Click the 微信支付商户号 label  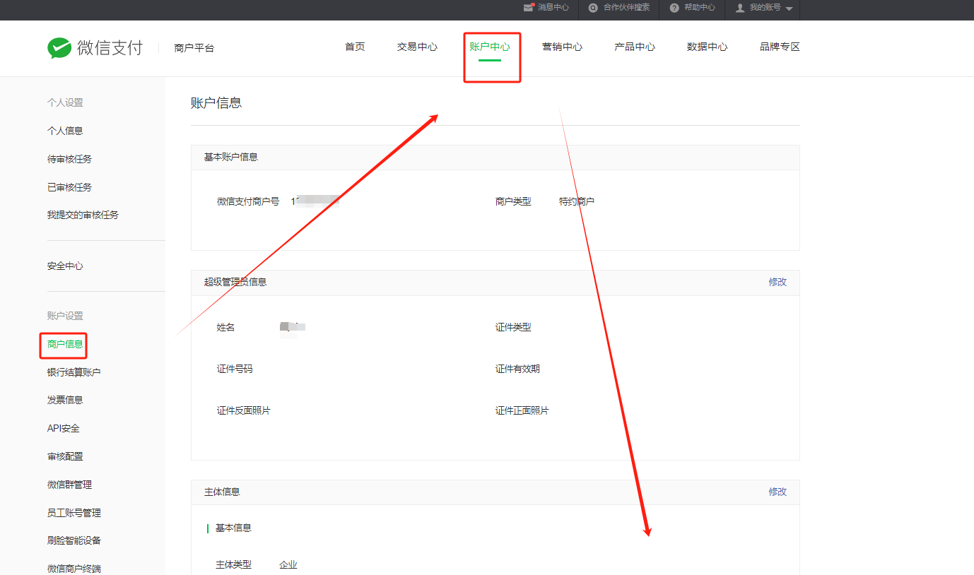pyautogui.click(x=248, y=201)
